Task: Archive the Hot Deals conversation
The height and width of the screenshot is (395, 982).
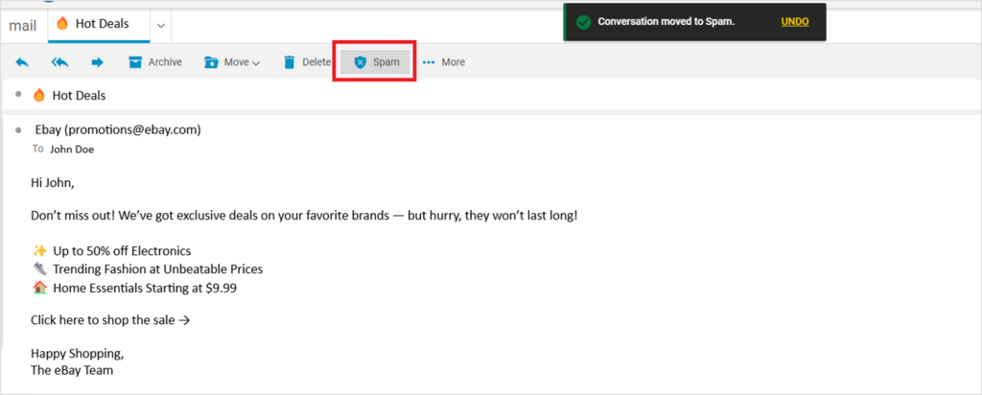Action: (154, 62)
